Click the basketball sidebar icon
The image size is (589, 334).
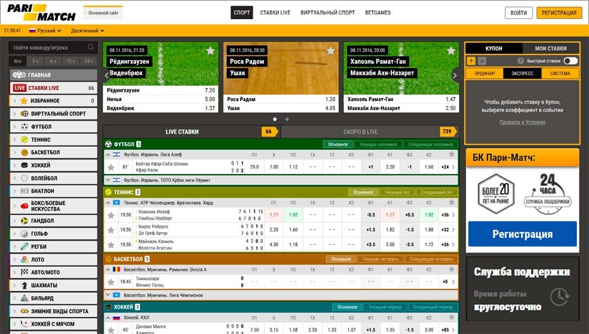click(25, 152)
